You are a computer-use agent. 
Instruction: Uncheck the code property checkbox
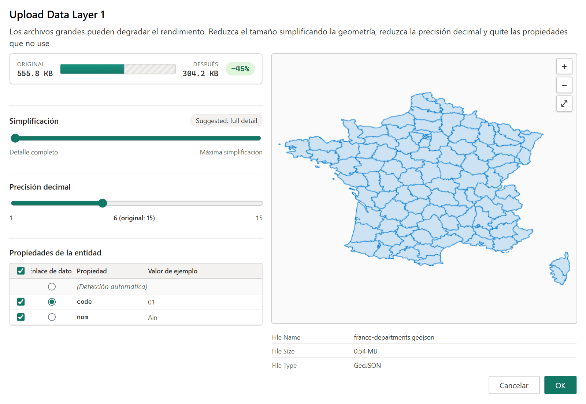[x=21, y=302]
